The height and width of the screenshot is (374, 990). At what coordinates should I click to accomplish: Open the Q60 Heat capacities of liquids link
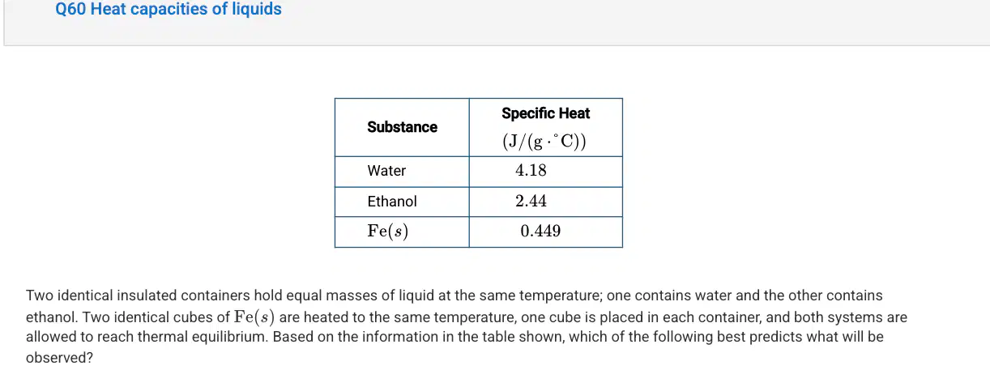[169, 10]
